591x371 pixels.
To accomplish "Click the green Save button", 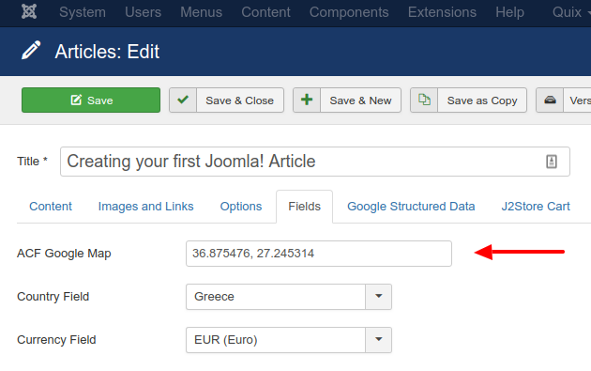I will [x=91, y=100].
